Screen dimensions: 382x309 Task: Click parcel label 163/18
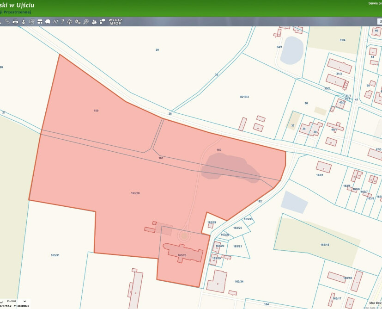point(347,278)
